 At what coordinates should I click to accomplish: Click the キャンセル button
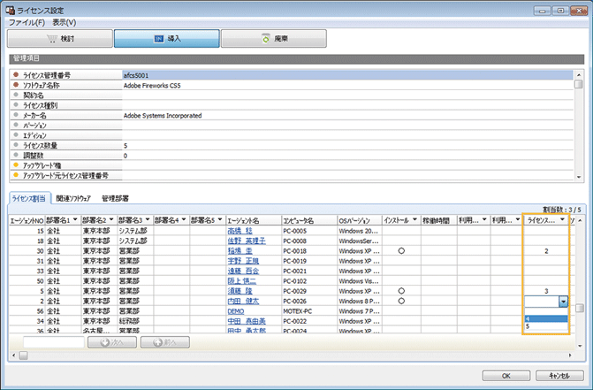click(559, 376)
